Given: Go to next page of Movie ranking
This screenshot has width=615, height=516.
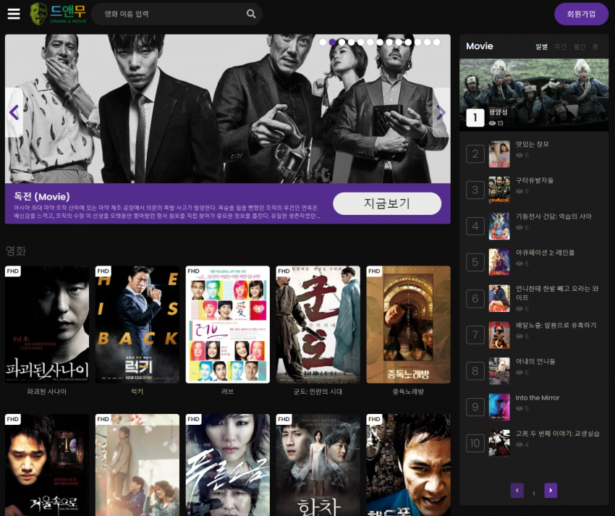Looking at the screenshot, I should [x=551, y=490].
